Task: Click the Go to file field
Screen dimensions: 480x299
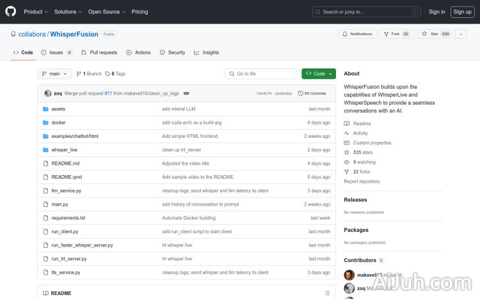Action: [x=260, y=74]
